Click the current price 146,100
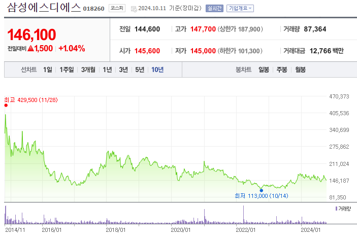 tap(31, 35)
